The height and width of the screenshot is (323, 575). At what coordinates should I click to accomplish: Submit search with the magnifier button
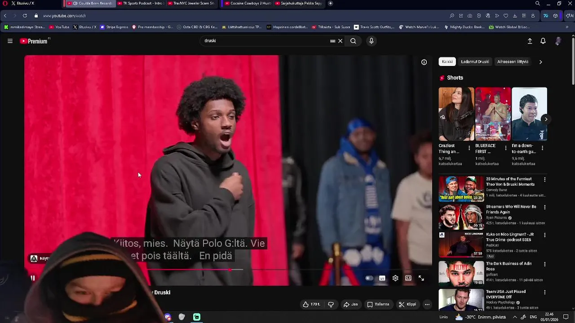pos(353,41)
